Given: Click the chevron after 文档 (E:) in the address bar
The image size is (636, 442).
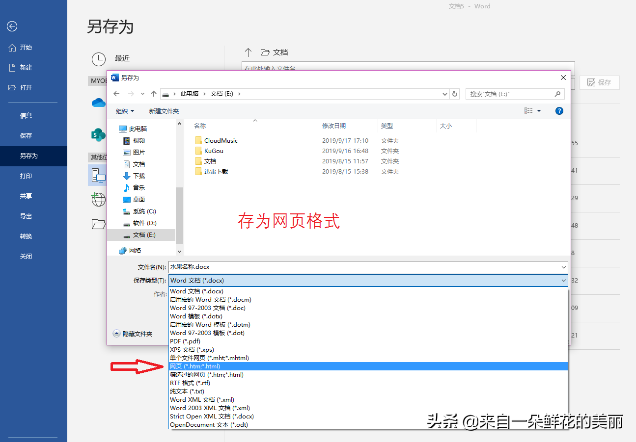Looking at the screenshot, I should tap(239, 94).
